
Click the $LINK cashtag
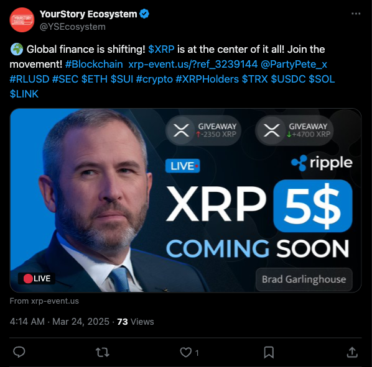coord(24,94)
